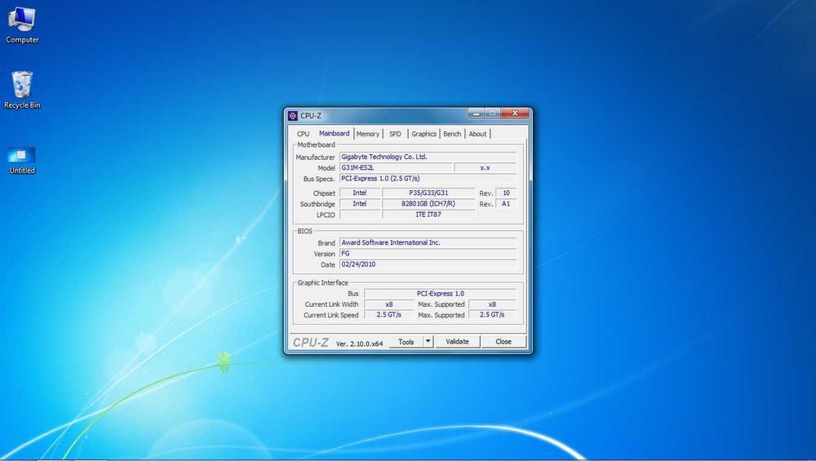Minimize the CPU-Z window
Screen dimensions: 816x461
click(477, 113)
